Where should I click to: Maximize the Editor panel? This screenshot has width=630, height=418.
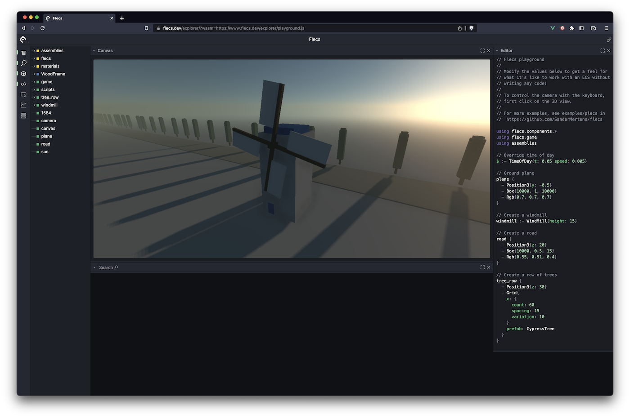tap(603, 51)
